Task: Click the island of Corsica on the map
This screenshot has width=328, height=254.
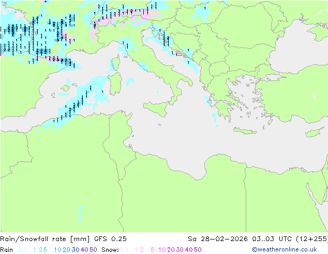Action: click(116, 63)
